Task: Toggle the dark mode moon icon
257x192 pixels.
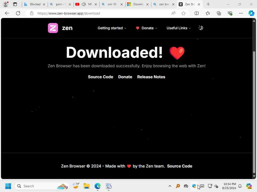Action: (x=201, y=28)
